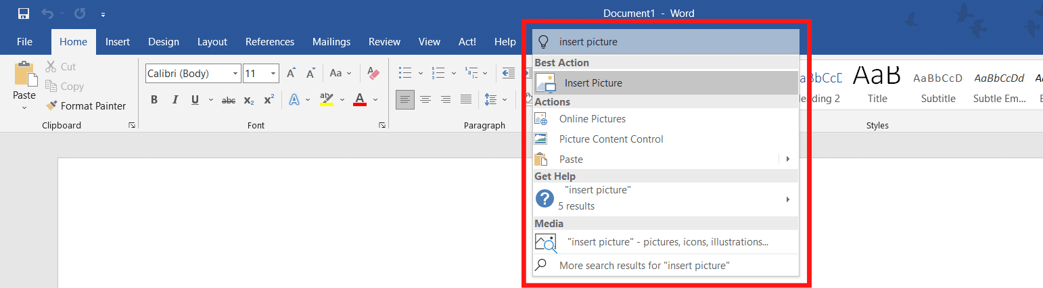Activate the Format Painter brush
The width and height of the screenshot is (1043, 288).
[x=86, y=106]
